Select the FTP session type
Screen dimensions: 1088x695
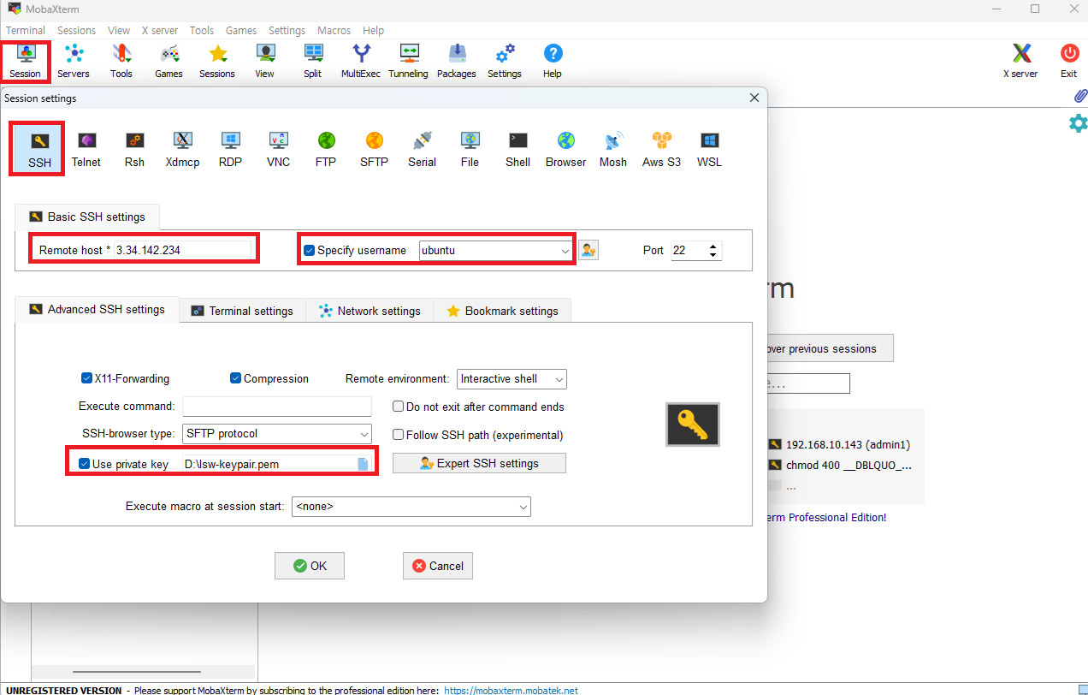tap(326, 149)
